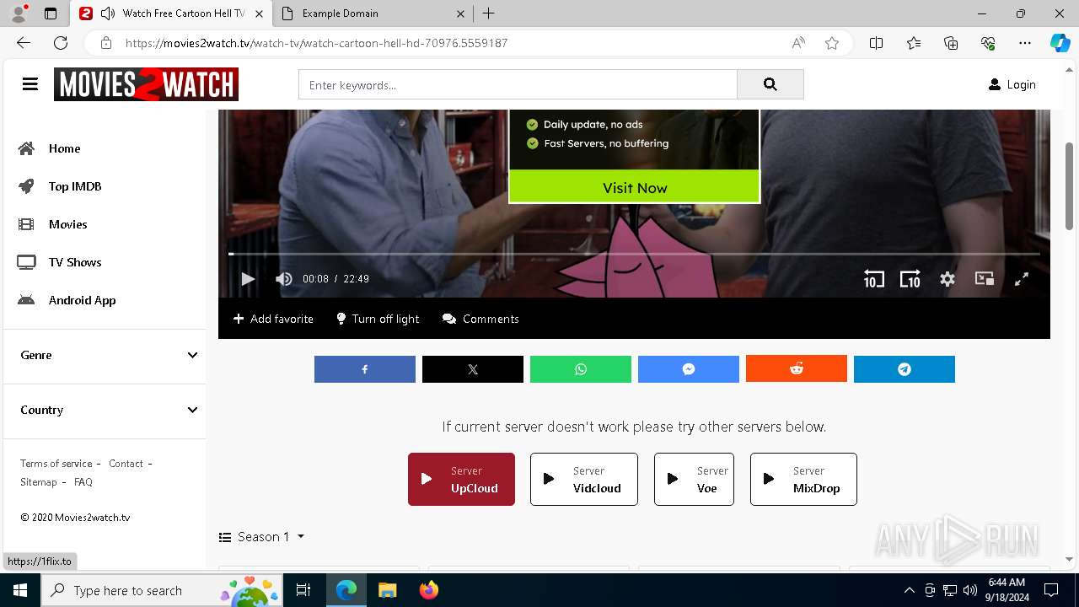Viewport: 1079px width, 607px height.
Task: Select the UpCloud server
Action: (461, 480)
